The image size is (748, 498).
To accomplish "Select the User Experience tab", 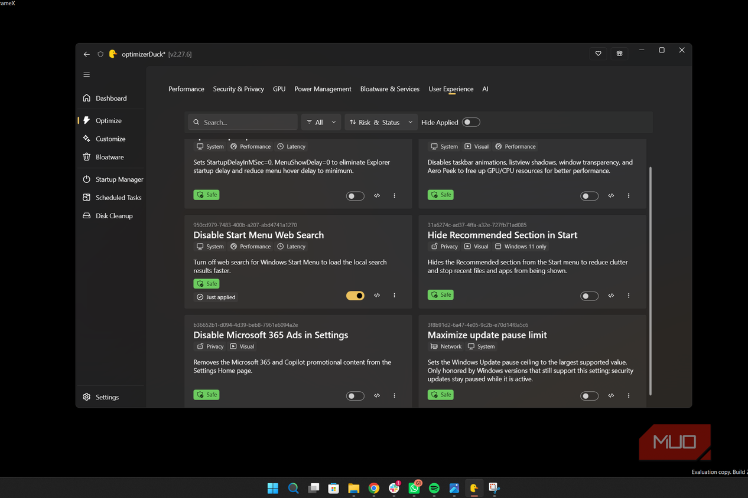I will (x=451, y=89).
